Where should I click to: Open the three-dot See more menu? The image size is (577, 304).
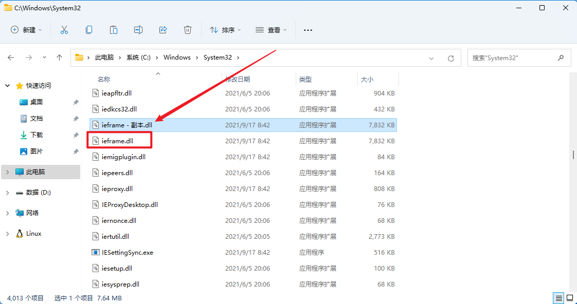click(308, 30)
